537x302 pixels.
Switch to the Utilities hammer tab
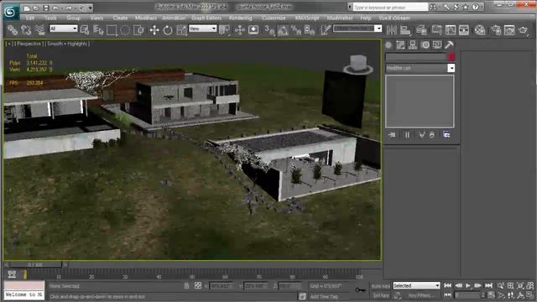pos(449,44)
